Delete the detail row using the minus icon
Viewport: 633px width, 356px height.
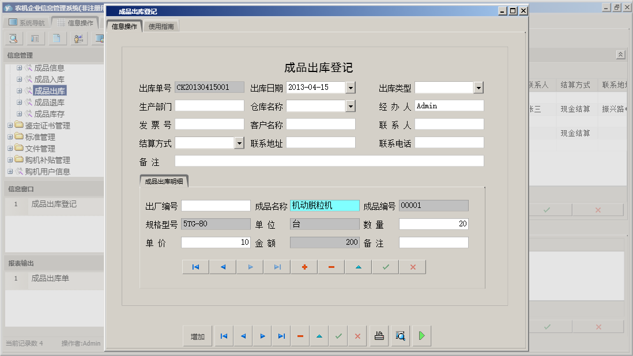[331, 267]
